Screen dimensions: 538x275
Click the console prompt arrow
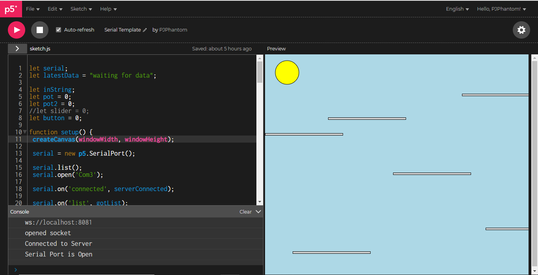[x=15, y=269]
